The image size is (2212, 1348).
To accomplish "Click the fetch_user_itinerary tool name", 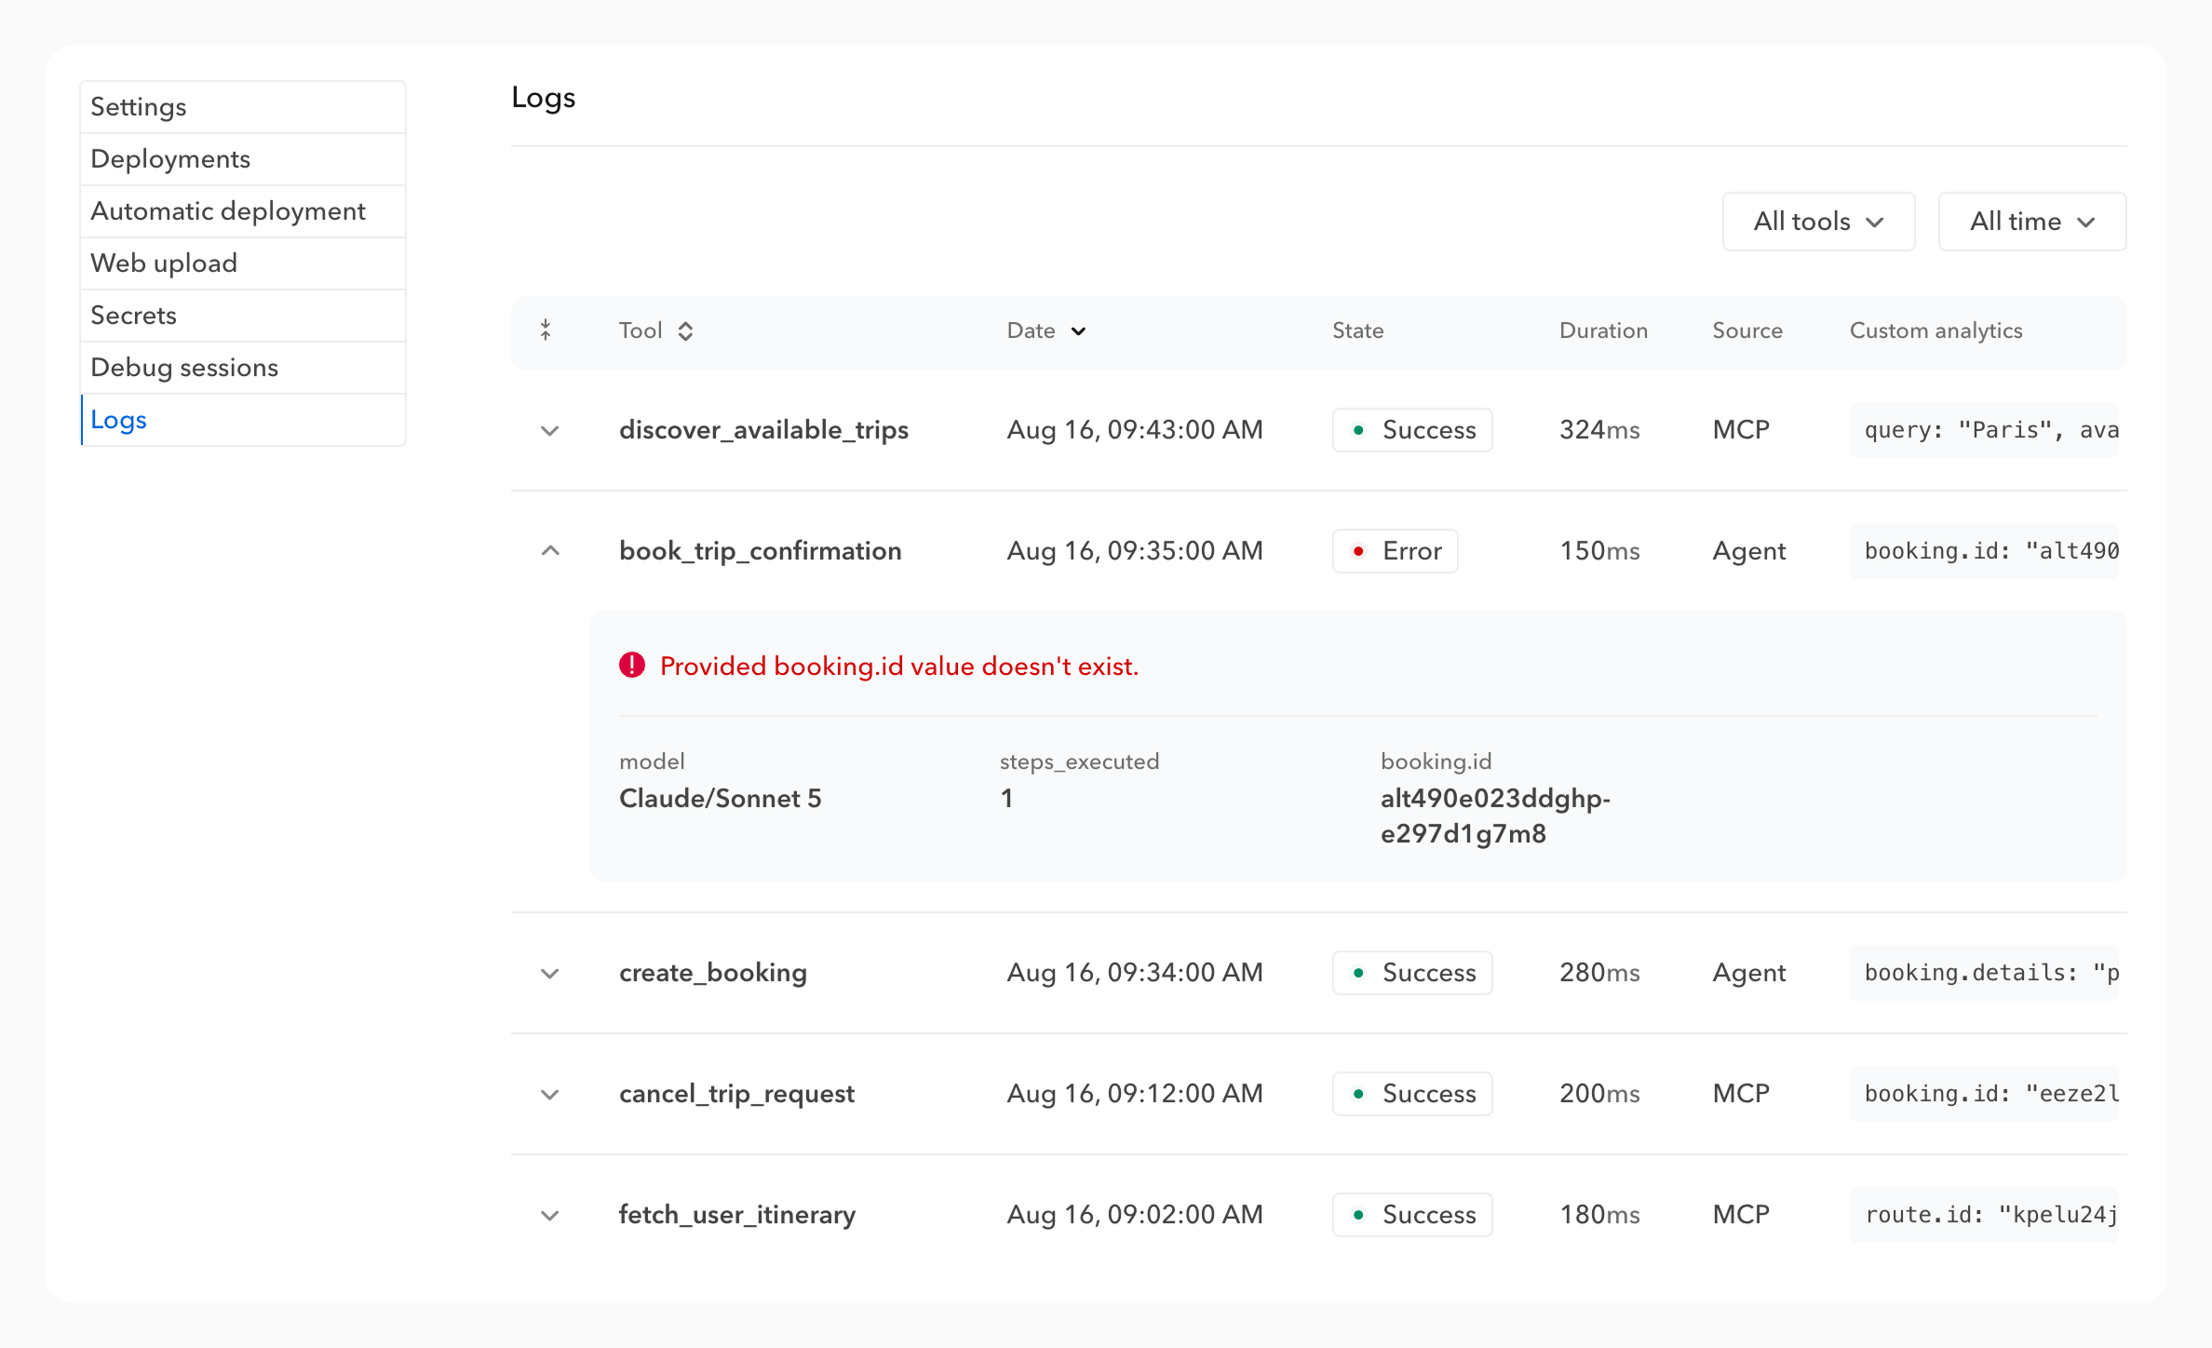I will click(x=737, y=1215).
